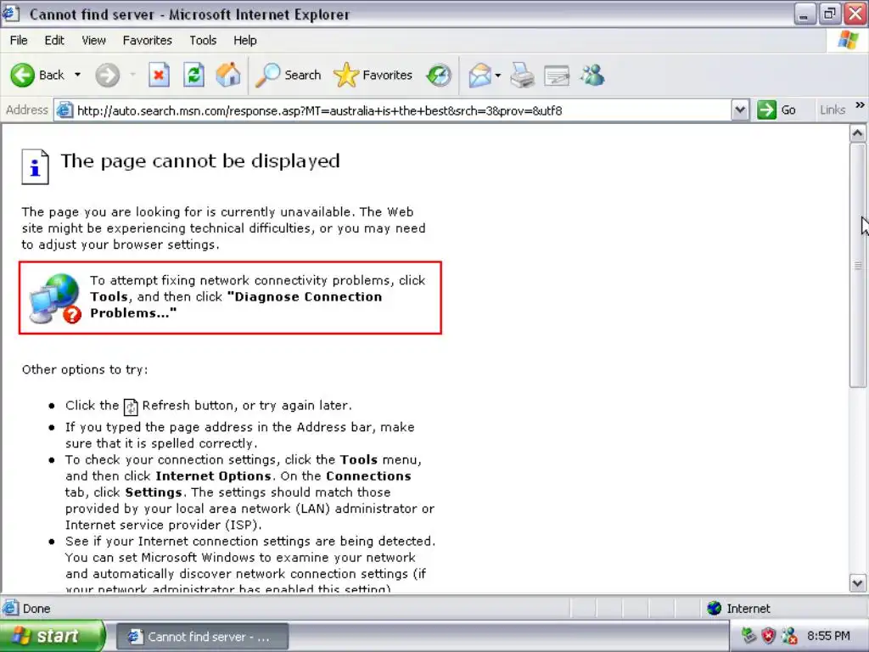Open the Back history dropdown arrow
This screenshot has height=652, width=869.
pos(77,75)
